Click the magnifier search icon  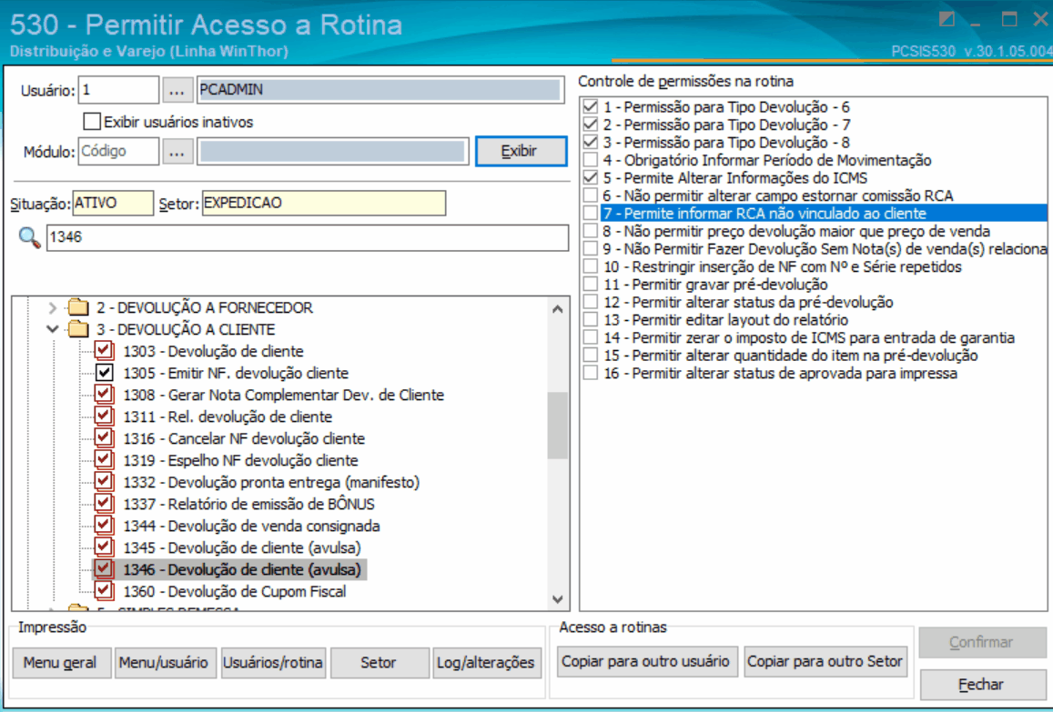tap(29, 237)
